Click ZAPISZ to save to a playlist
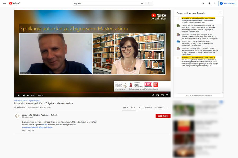Screen dimensions: 238x158 (159, 107)
